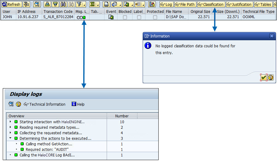Select Required action: "AUDIT" log entry
The height and width of the screenshot is (161, 277).
tap(47, 150)
